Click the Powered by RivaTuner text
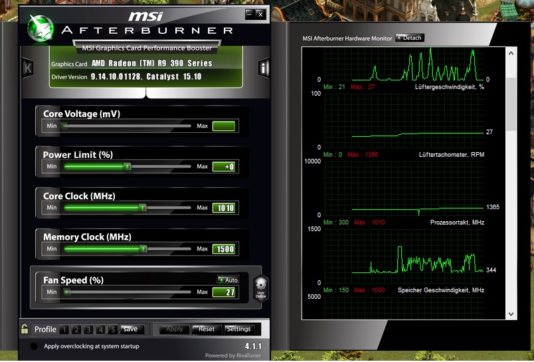 click(x=233, y=355)
